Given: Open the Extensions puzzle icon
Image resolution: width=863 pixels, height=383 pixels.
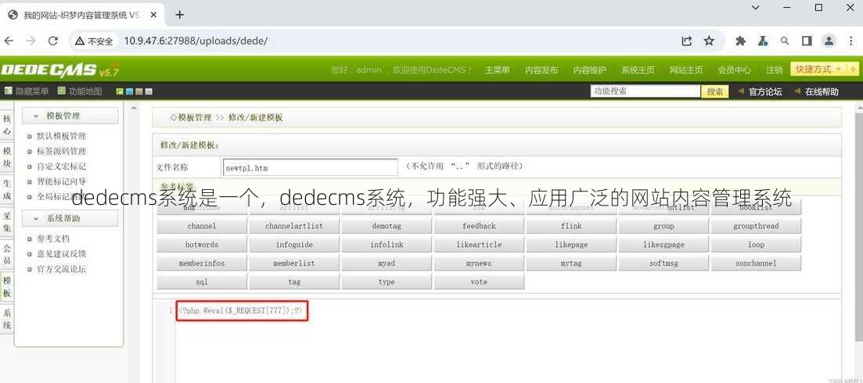Looking at the screenshot, I should 741,41.
